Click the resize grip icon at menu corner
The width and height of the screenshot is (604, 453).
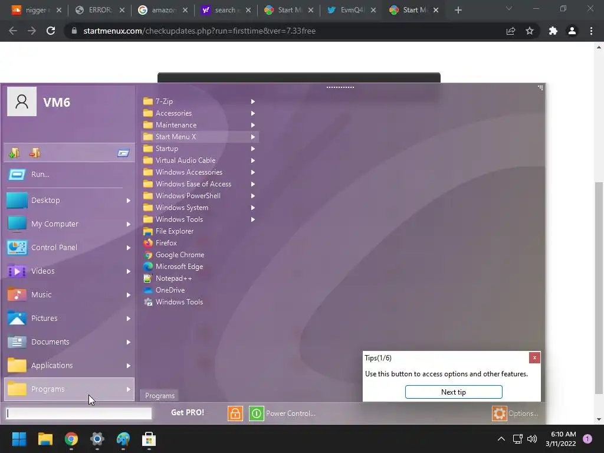540,88
